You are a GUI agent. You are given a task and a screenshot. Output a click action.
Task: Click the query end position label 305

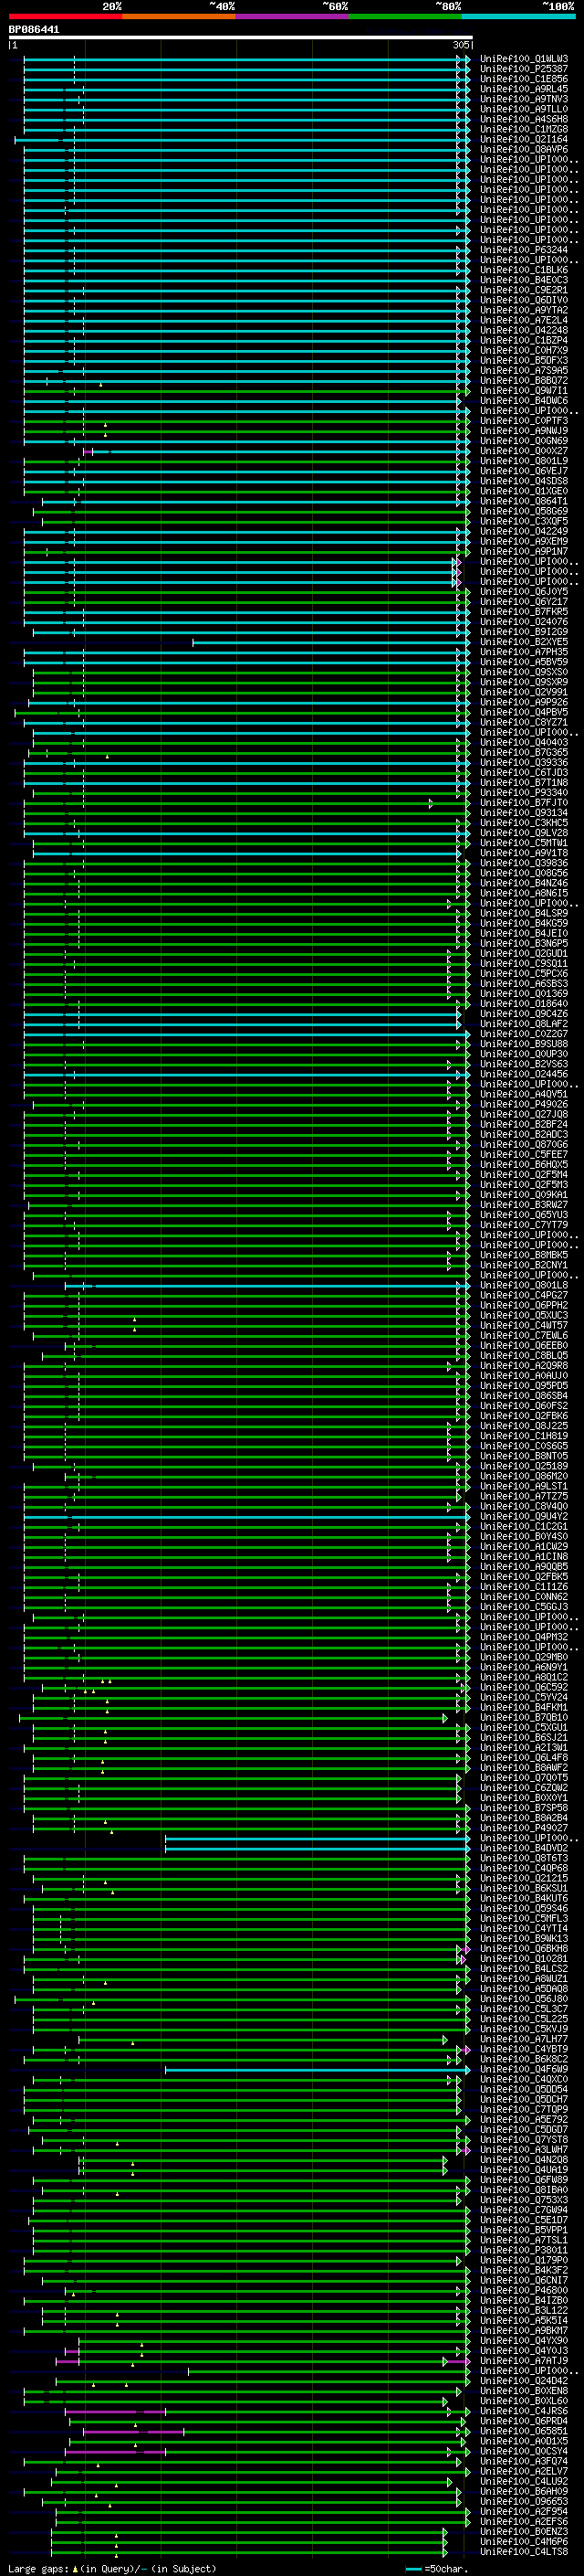click(460, 45)
